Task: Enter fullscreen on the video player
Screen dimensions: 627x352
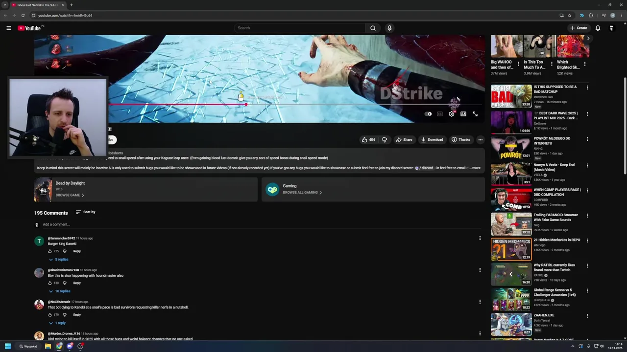Action: pos(475,114)
